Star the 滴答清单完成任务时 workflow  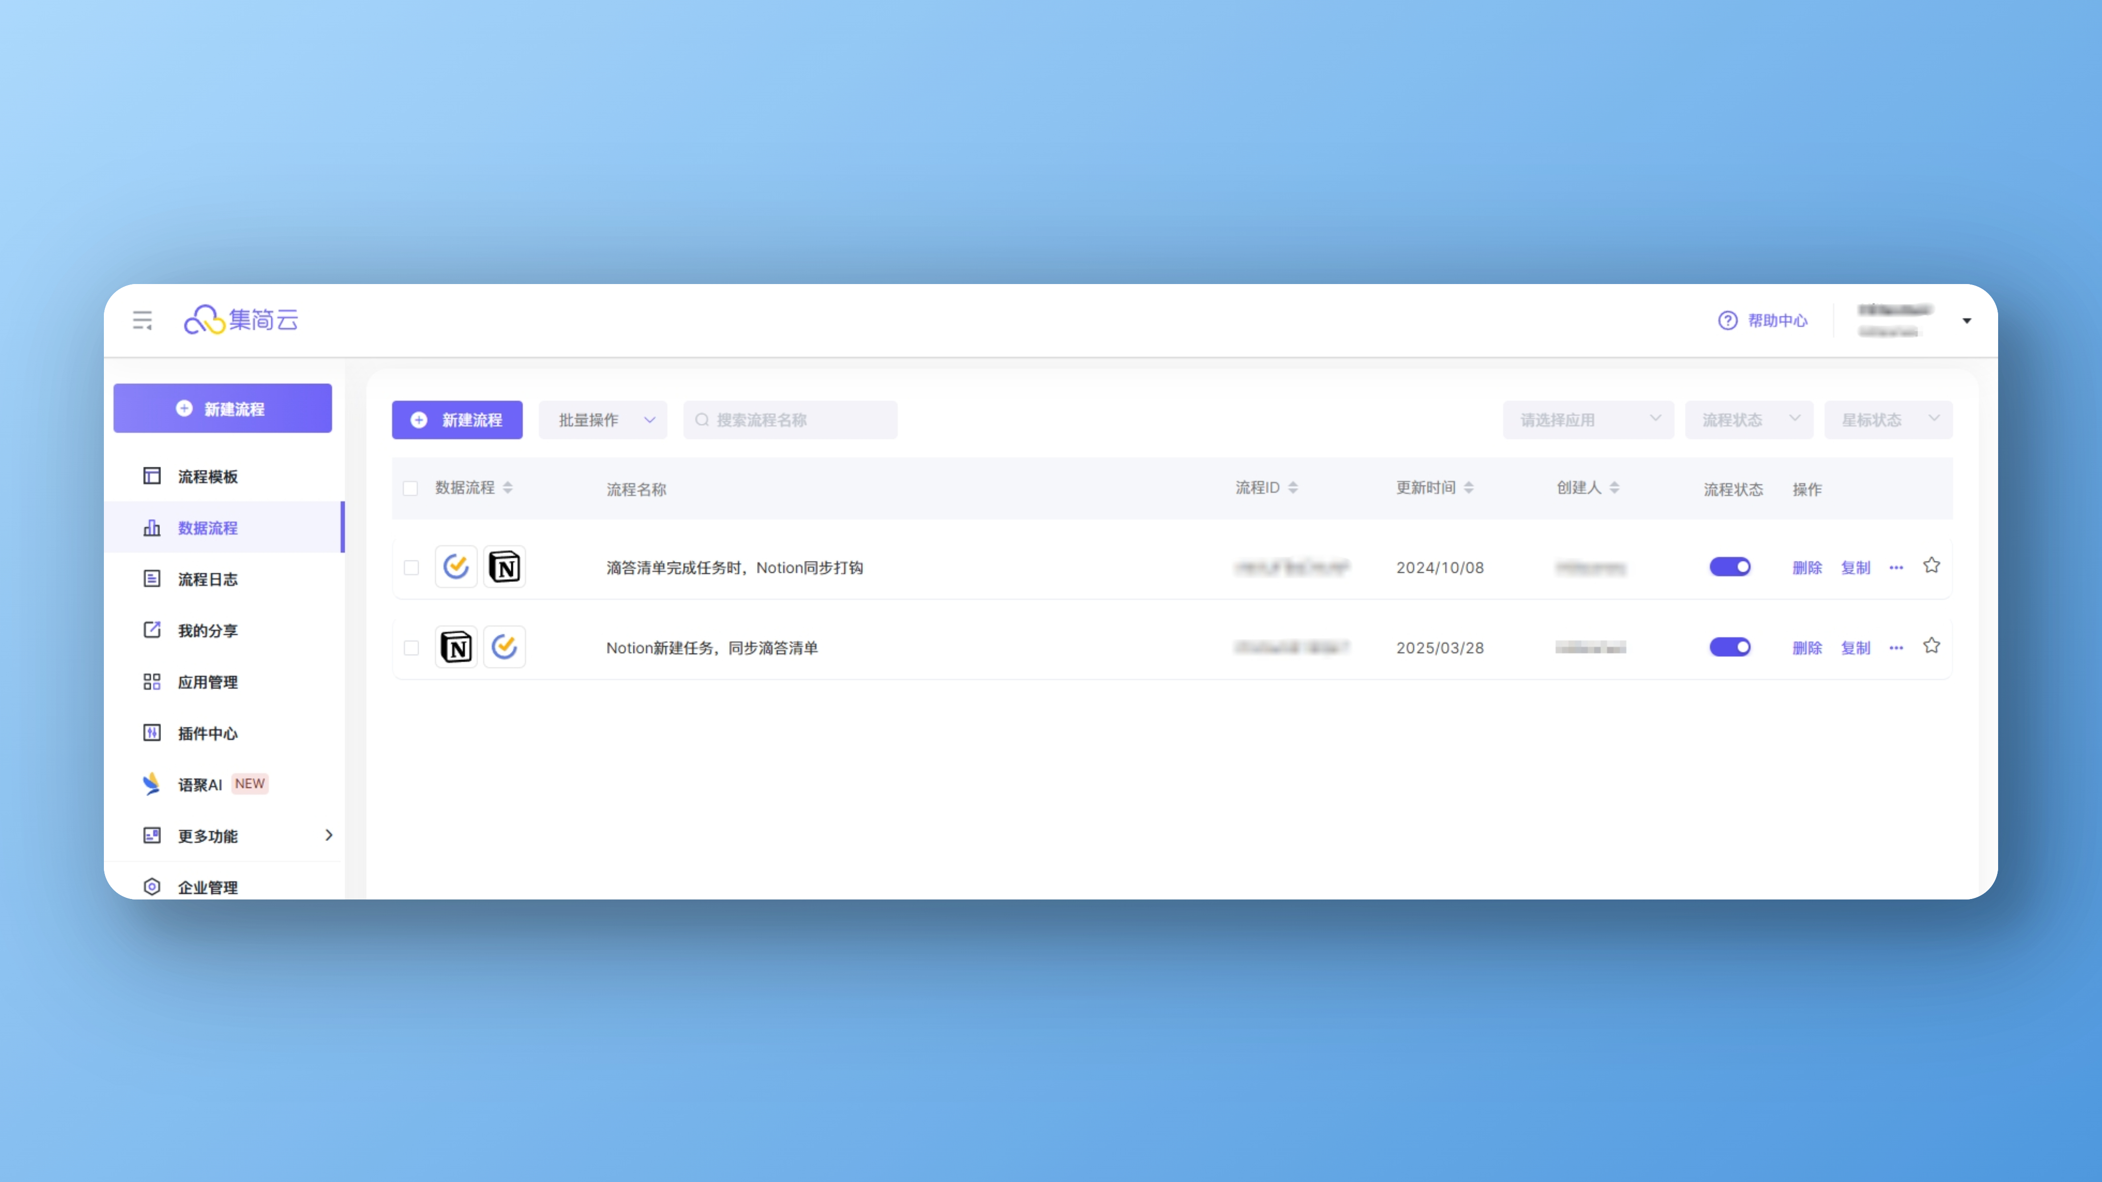coord(1930,566)
